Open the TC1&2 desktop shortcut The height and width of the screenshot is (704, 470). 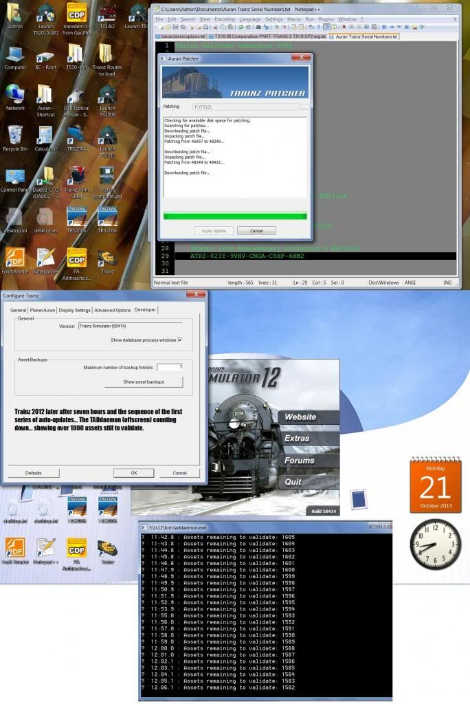point(107,16)
